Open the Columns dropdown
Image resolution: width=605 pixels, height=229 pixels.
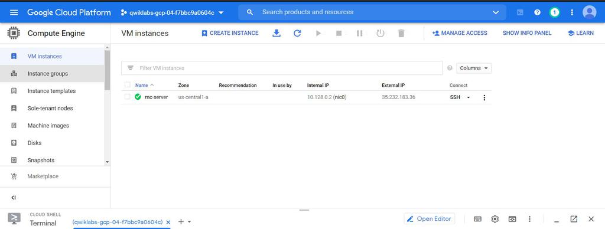pos(474,68)
